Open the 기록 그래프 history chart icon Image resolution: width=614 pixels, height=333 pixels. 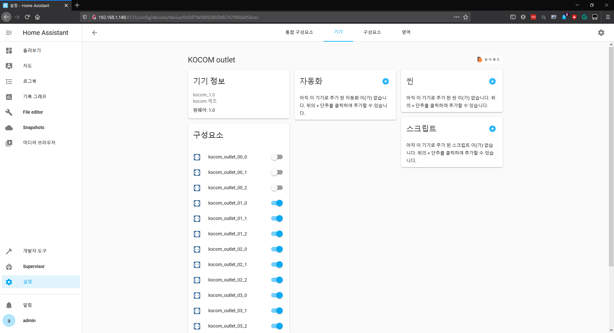9,97
